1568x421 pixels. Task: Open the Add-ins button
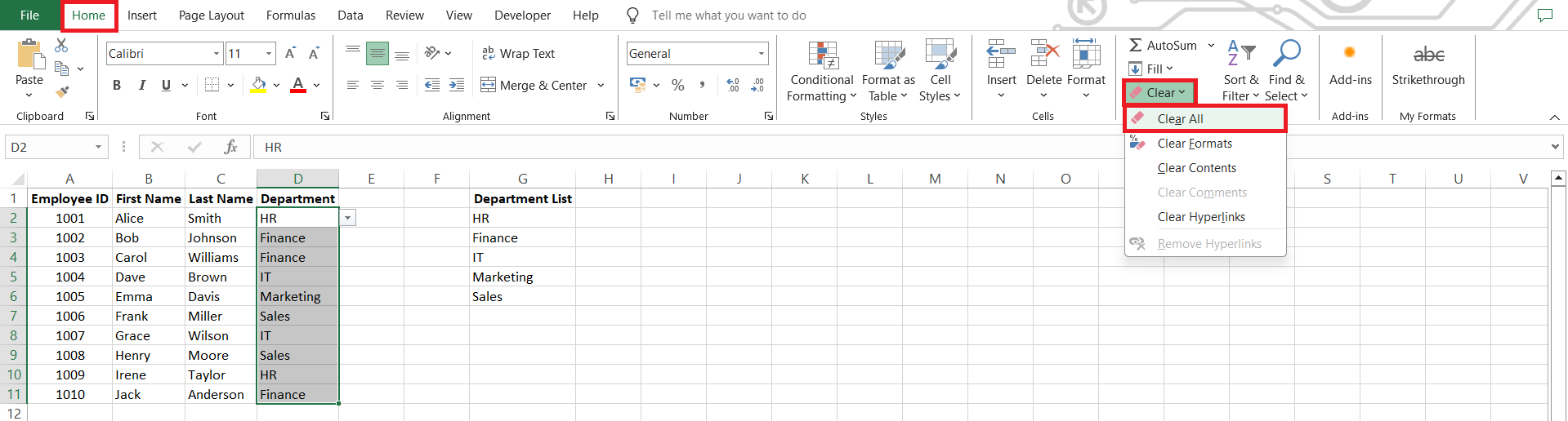[x=1350, y=64]
